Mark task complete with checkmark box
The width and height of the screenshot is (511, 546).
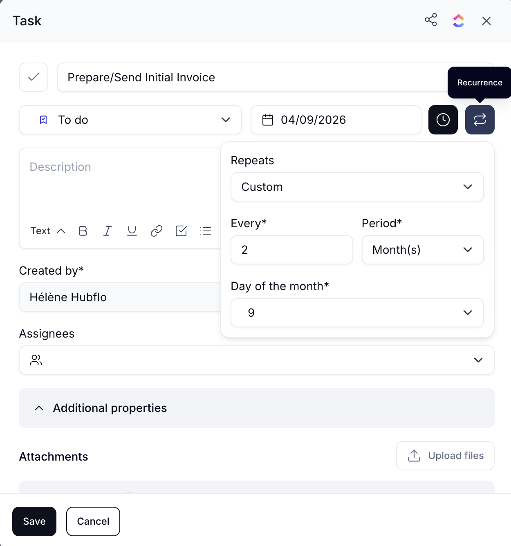(x=34, y=77)
